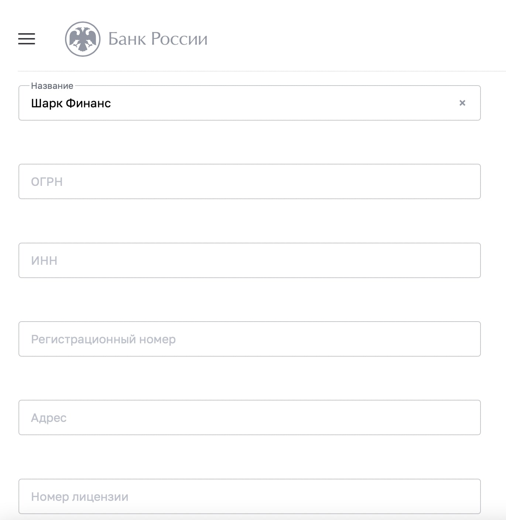Click the ИНН placeholder text
This screenshot has height=520, width=506.
[x=44, y=261]
